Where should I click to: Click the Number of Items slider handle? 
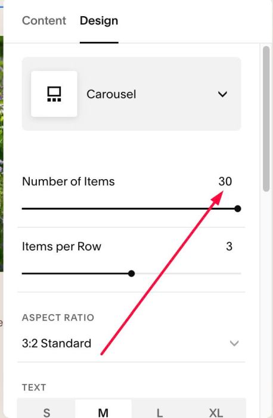(238, 209)
